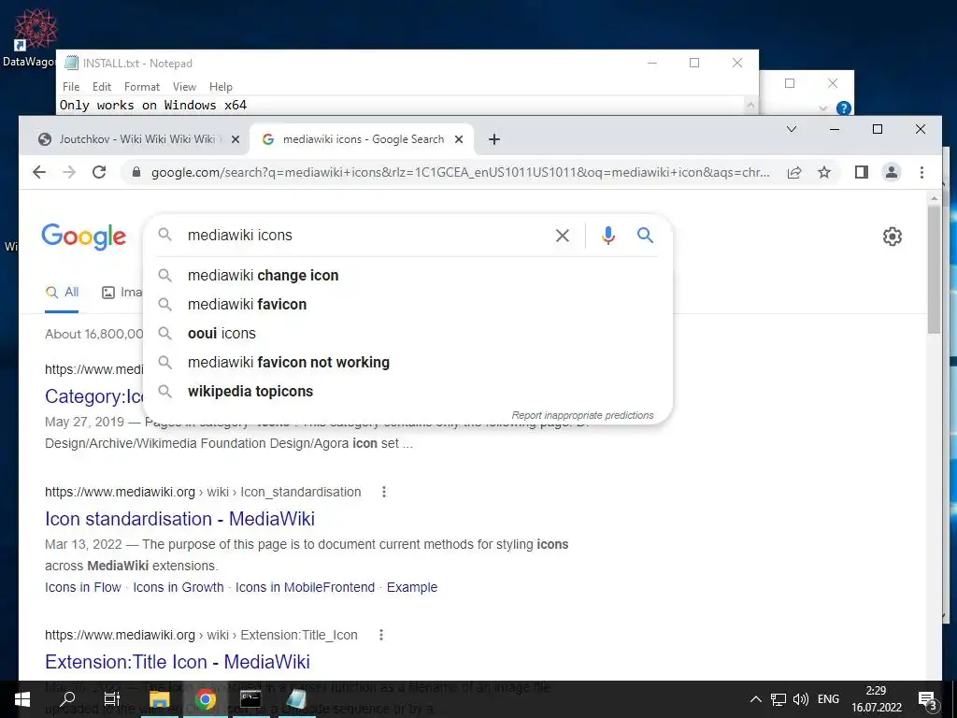Image resolution: width=957 pixels, height=718 pixels.
Task: Close the Joutchkov Wiki tab
Action: click(236, 140)
